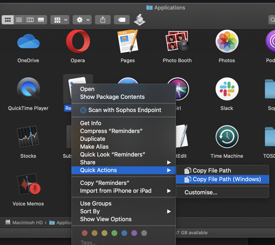Select the Slack app icon
This screenshot has height=245, width=275.
(227, 89)
